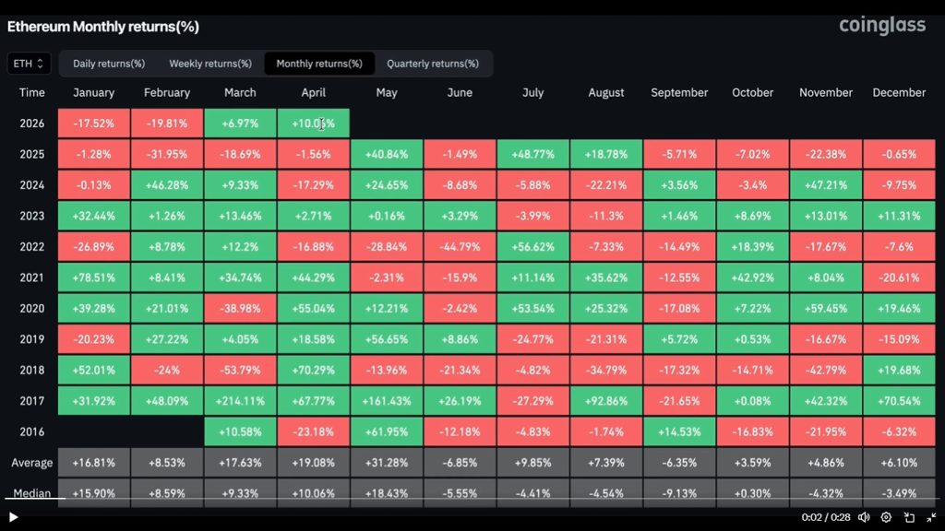Play the video
Screen dimensions: 945x531
(13, 518)
